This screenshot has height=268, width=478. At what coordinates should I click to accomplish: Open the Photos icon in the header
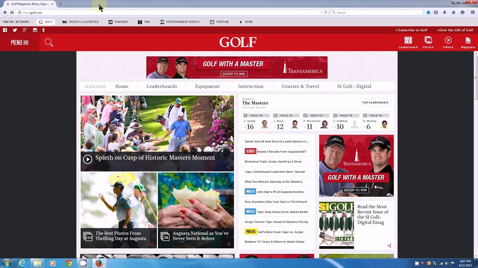coord(428,42)
